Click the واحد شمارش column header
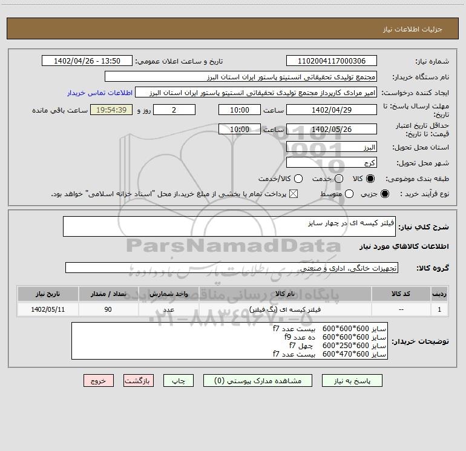This screenshot has width=466, height=451. [168, 294]
